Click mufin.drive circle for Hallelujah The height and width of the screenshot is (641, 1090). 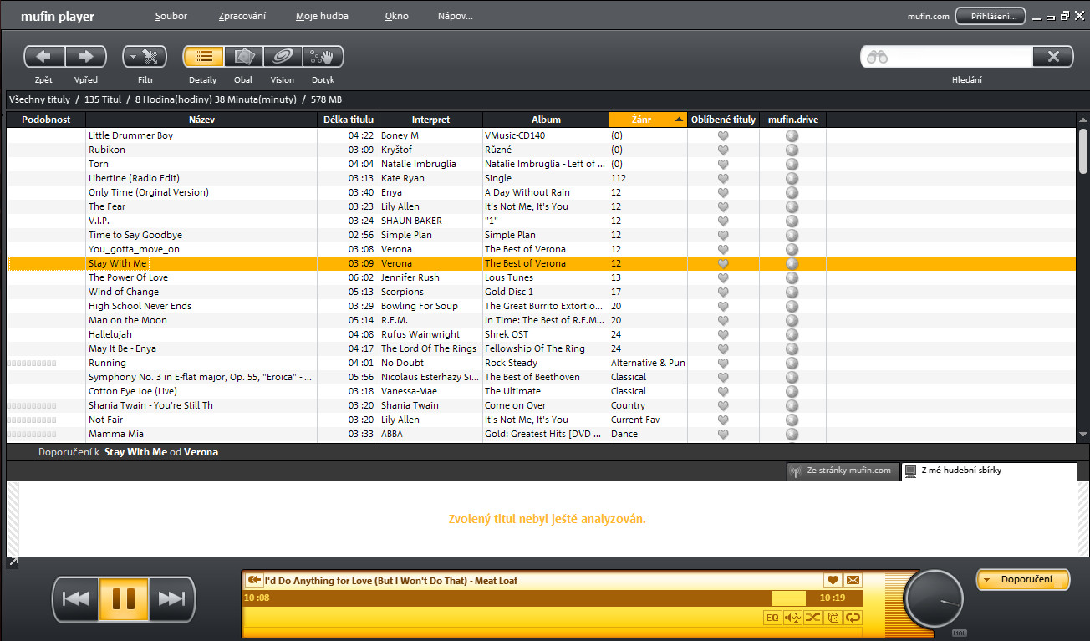pos(792,334)
